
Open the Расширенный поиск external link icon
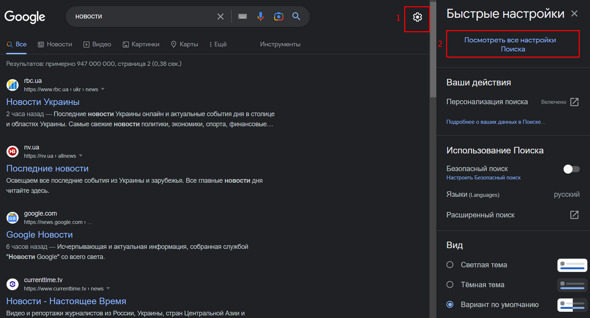[x=574, y=215]
